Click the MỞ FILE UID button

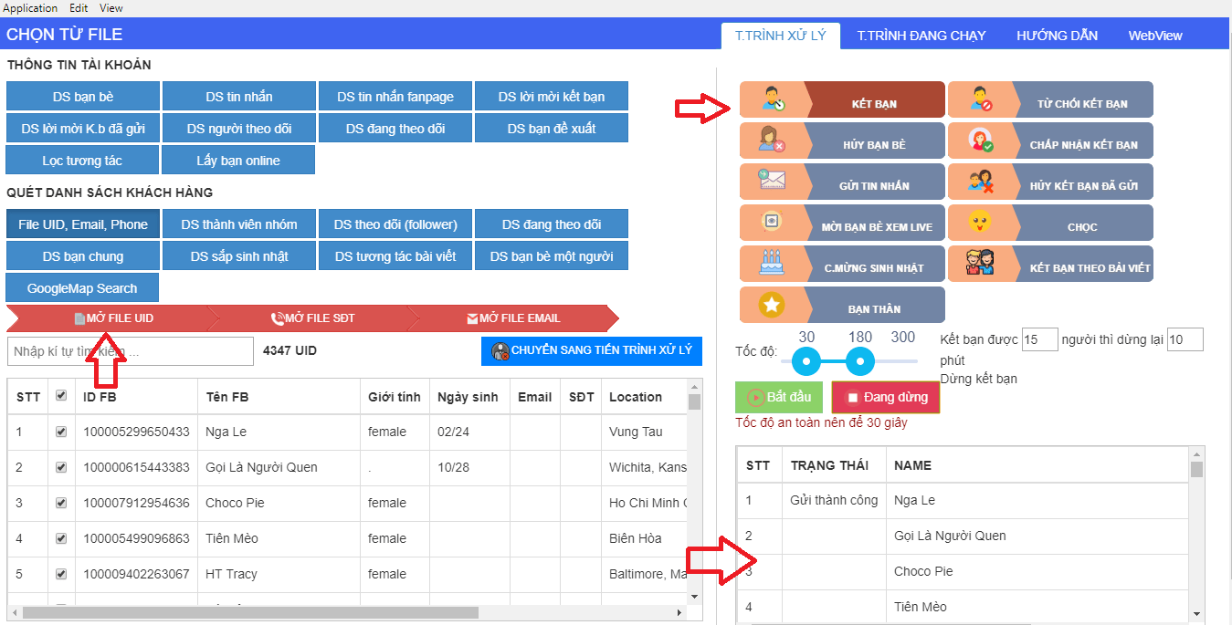coord(114,318)
